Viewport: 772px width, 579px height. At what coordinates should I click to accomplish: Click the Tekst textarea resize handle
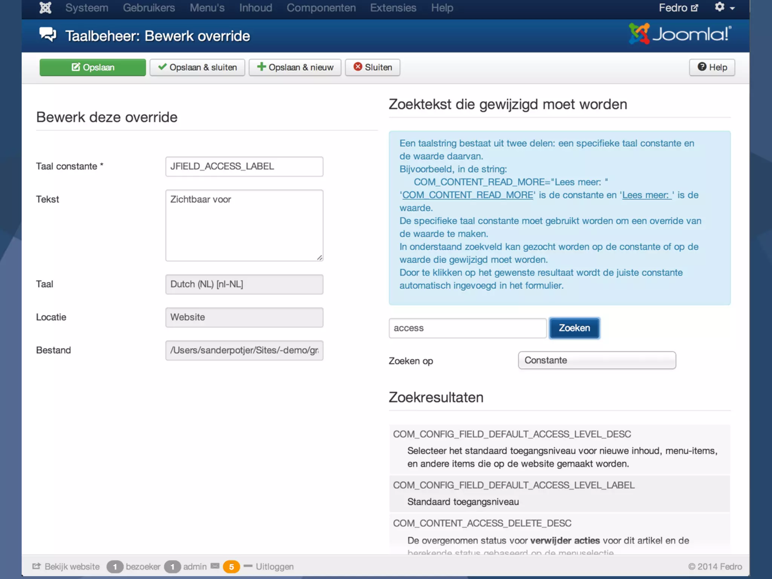tap(320, 257)
